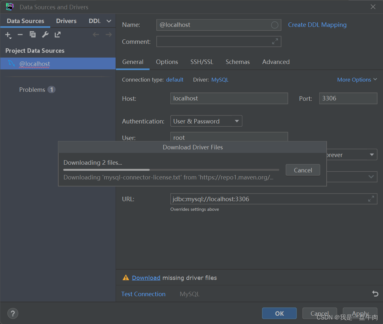The image size is (383, 324).
Task: Click the DataGrip app logo icon
Action: [10, 7]
